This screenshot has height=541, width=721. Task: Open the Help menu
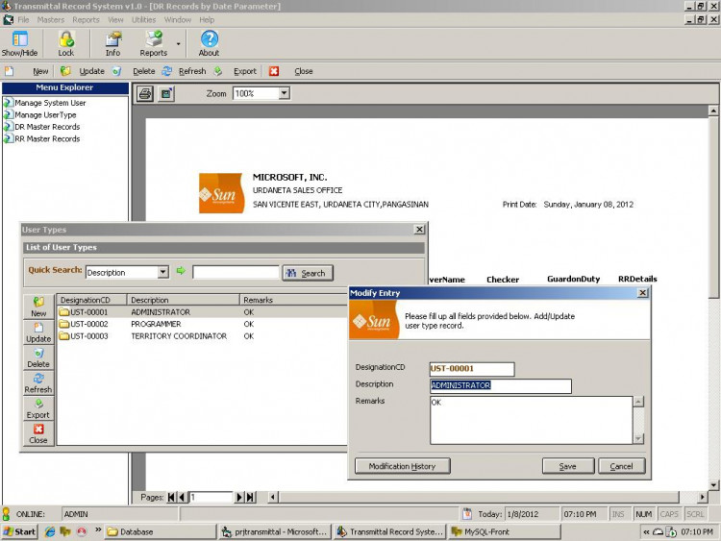pyautogui.click(x=207, y=20)
